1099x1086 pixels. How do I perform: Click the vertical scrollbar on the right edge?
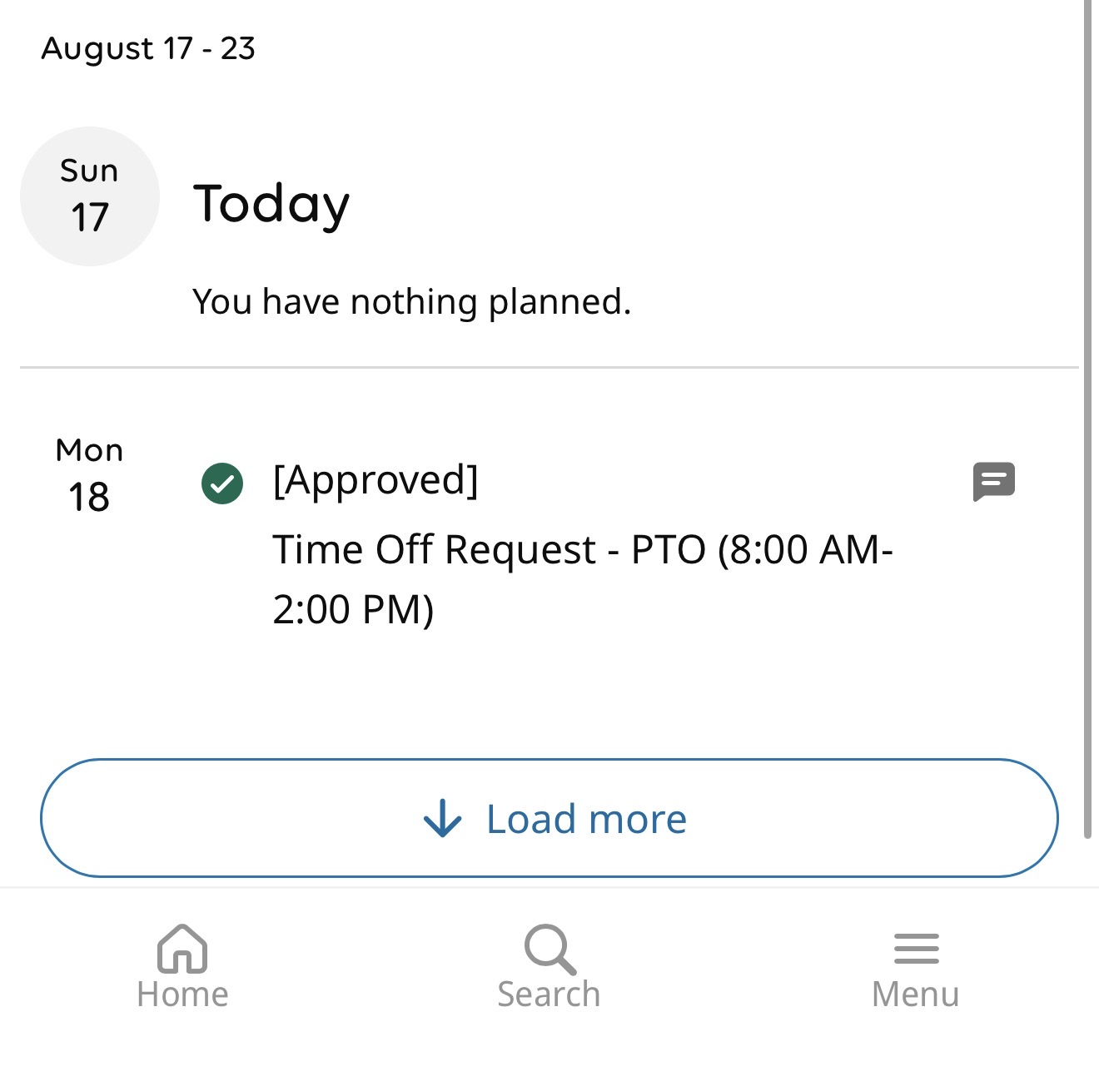[x=1087, y=416]
